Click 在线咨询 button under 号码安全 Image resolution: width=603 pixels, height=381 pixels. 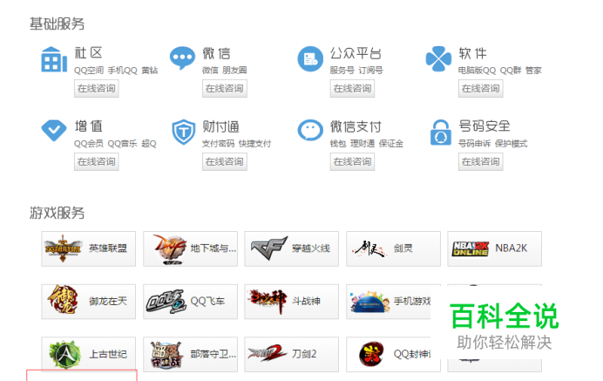[x=481, y=161]
